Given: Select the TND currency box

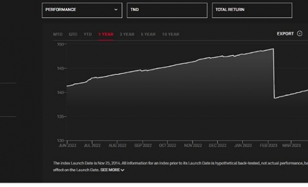Looking at the screenshot, I should 167,10.
